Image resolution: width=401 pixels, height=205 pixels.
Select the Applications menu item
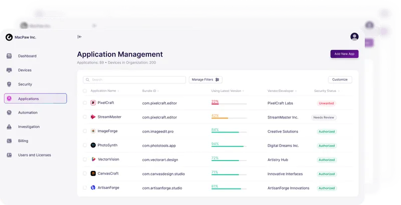[35, 98]
